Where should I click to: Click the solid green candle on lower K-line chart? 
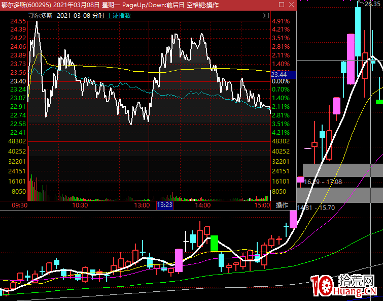[214, 243]
